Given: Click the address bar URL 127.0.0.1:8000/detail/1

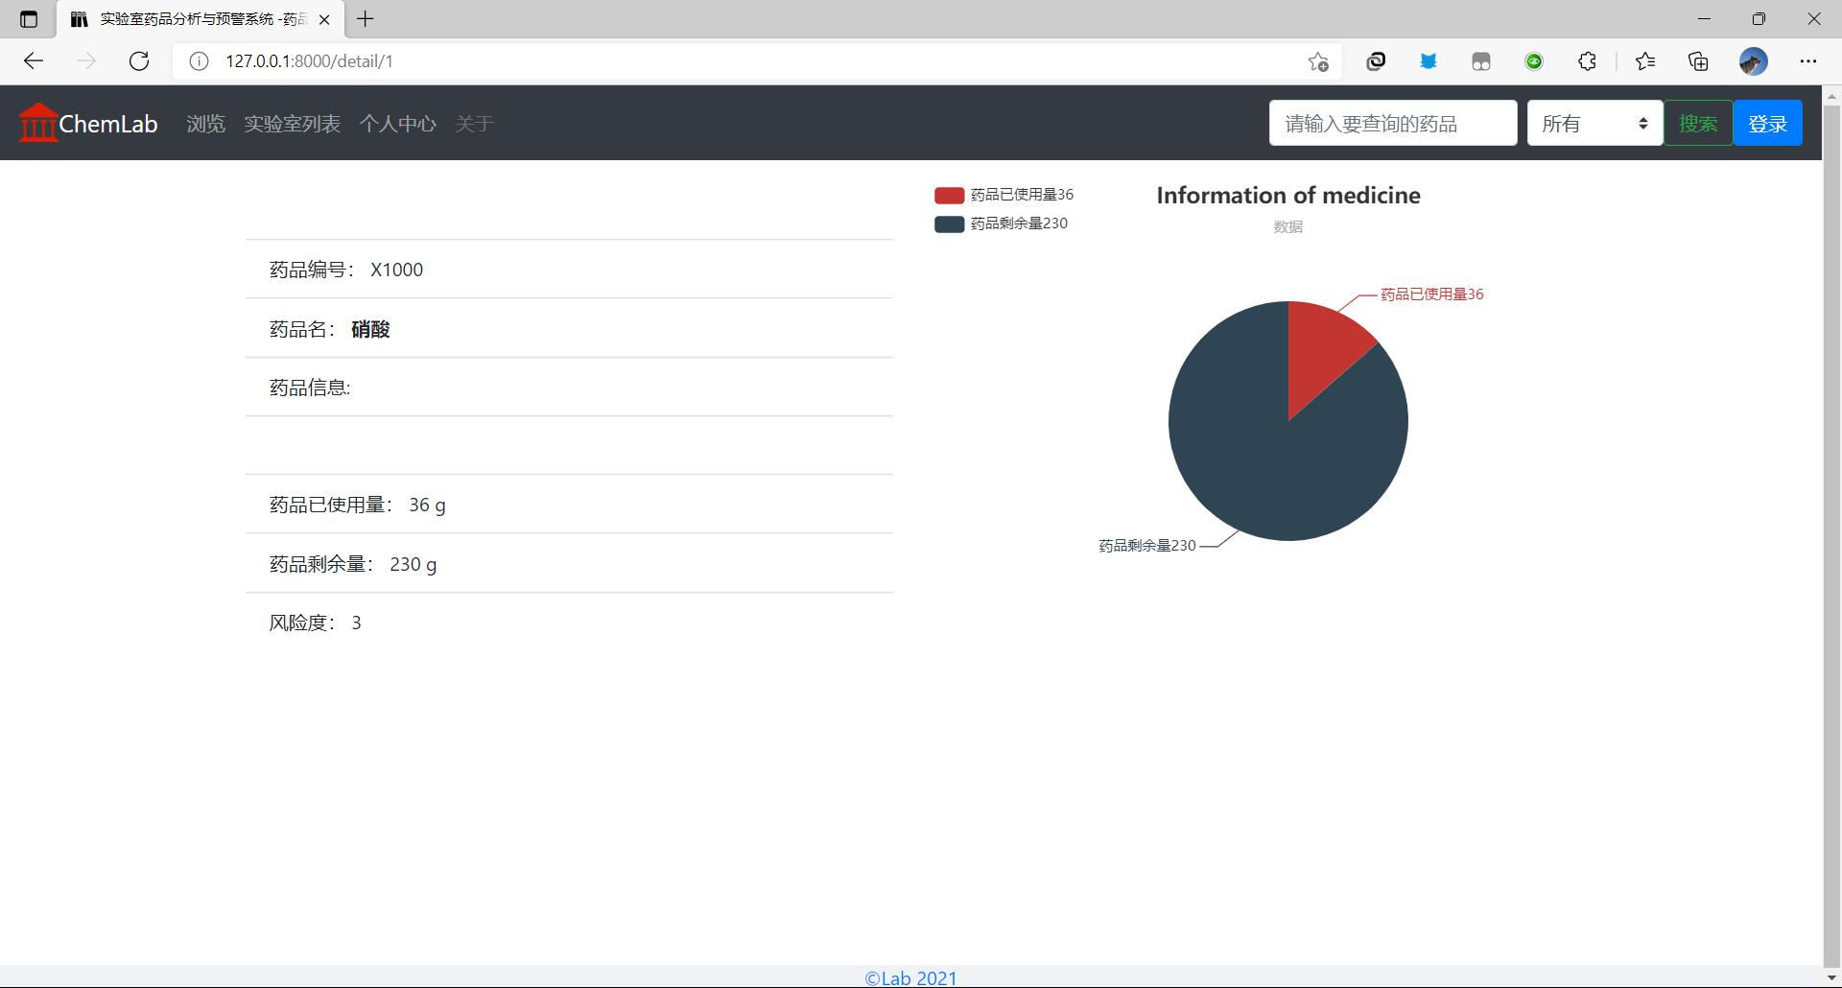Looking at the screenshot, I should 309,61.
